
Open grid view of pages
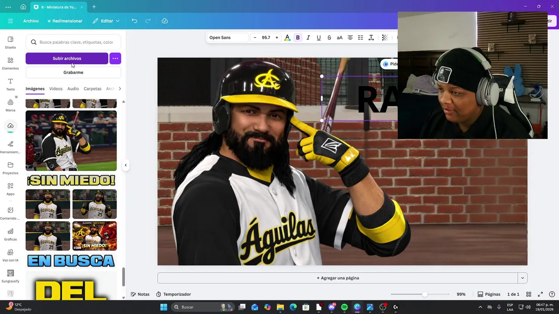coord(528,294)
